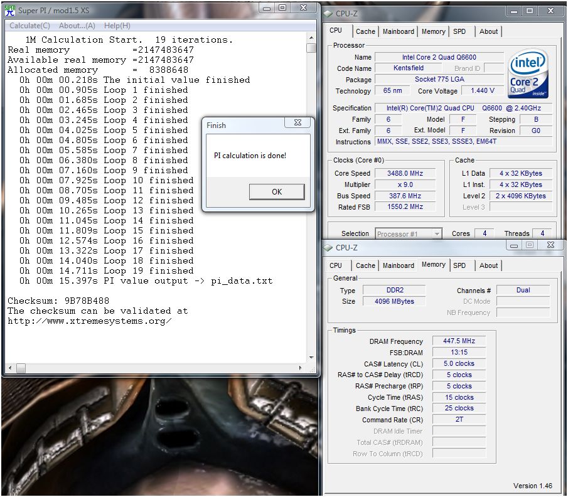The image size is (568, 497).
Task: Switch to Mainboard tab in upper CPU-Z window
Action: coord(398,31)
